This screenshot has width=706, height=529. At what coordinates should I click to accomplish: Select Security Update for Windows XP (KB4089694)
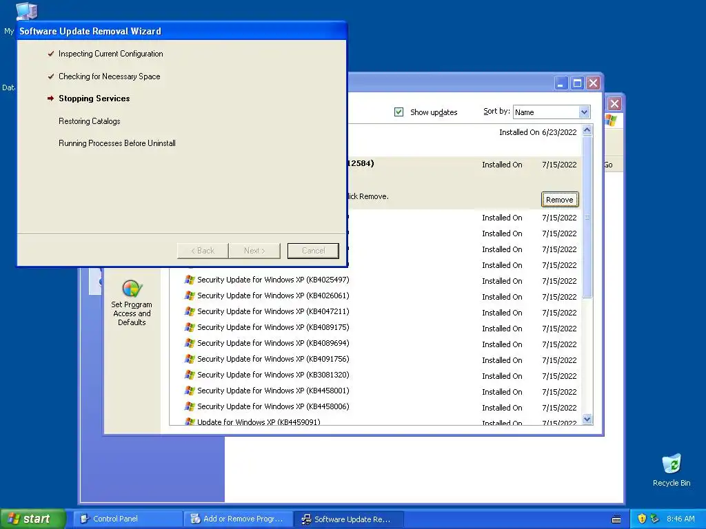click(x=273, y=343)
